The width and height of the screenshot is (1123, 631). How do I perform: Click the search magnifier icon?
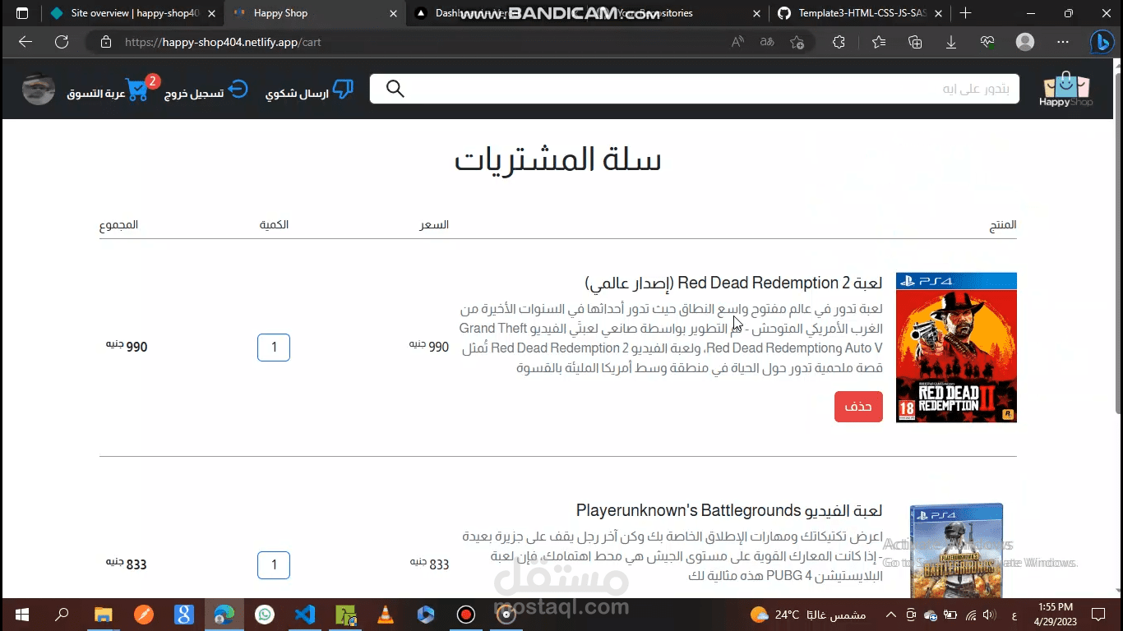[395, 89]
